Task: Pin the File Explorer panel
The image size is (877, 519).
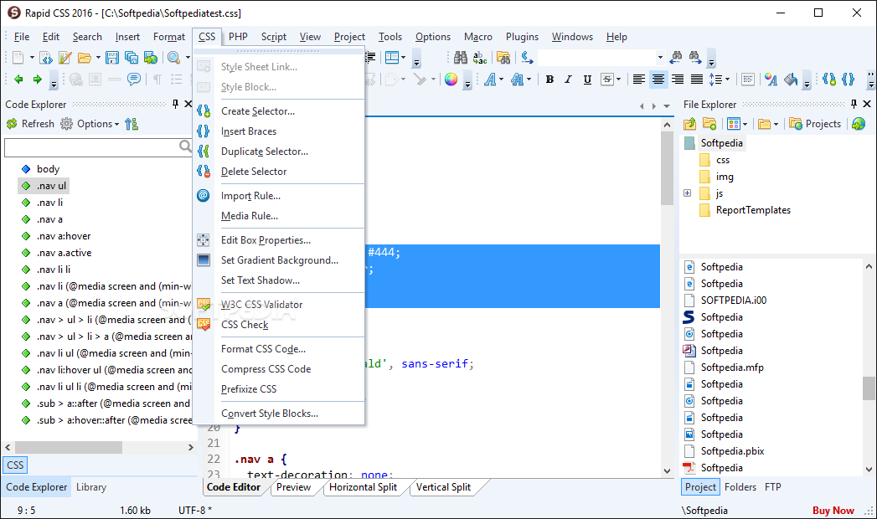Action: pyautogui.click(x=854, y=104)
